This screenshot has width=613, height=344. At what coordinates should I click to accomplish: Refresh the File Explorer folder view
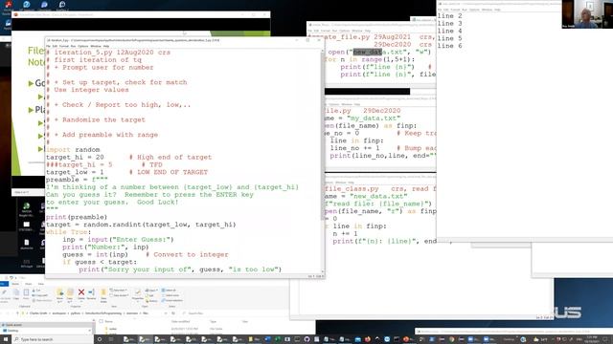[173, 313]
